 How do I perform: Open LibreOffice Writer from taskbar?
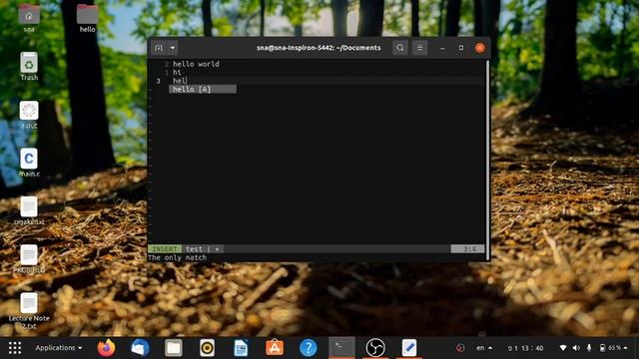coord(241,348)
